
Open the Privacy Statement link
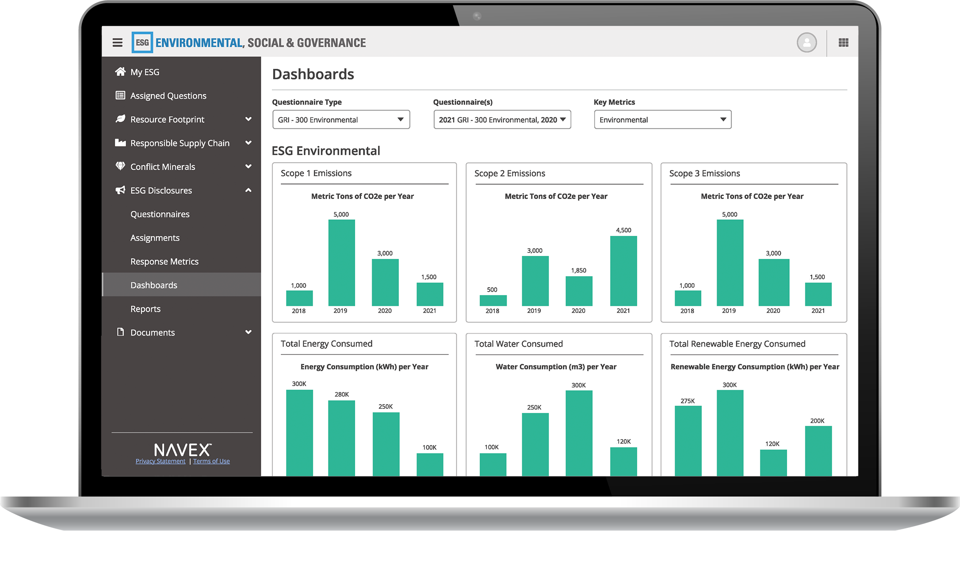click(x=160, y=461)
